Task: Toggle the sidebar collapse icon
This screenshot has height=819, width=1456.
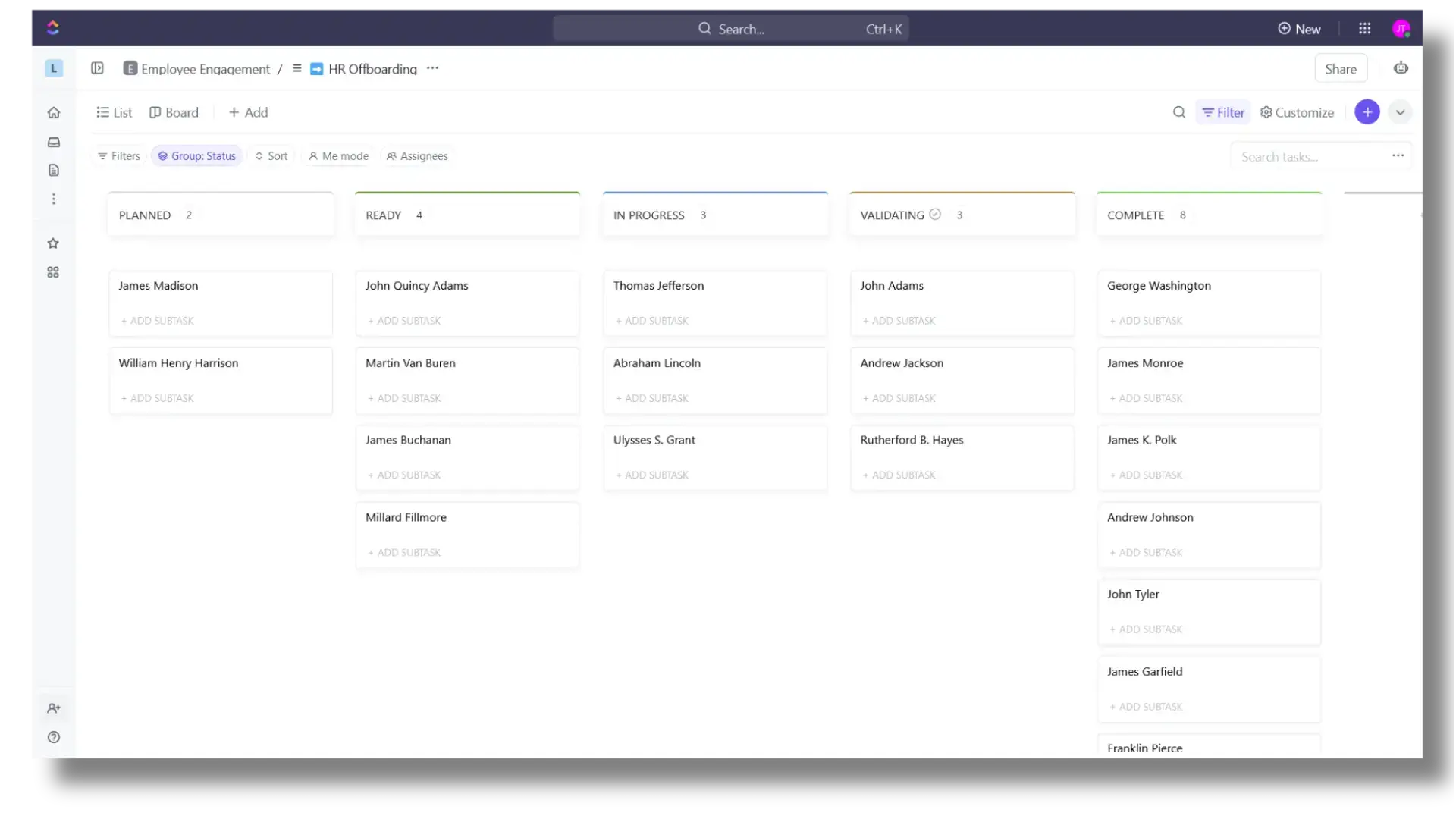Action: click(x=97, y=68)
